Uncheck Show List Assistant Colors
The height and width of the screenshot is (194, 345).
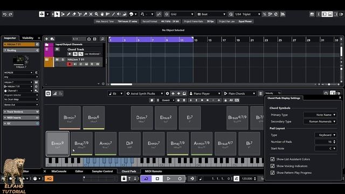click(x=272, y=159)
